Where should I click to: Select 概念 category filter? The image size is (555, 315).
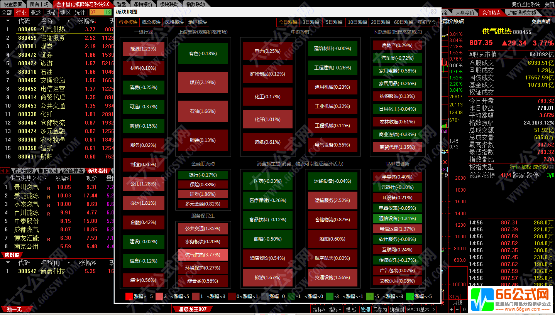36,12
